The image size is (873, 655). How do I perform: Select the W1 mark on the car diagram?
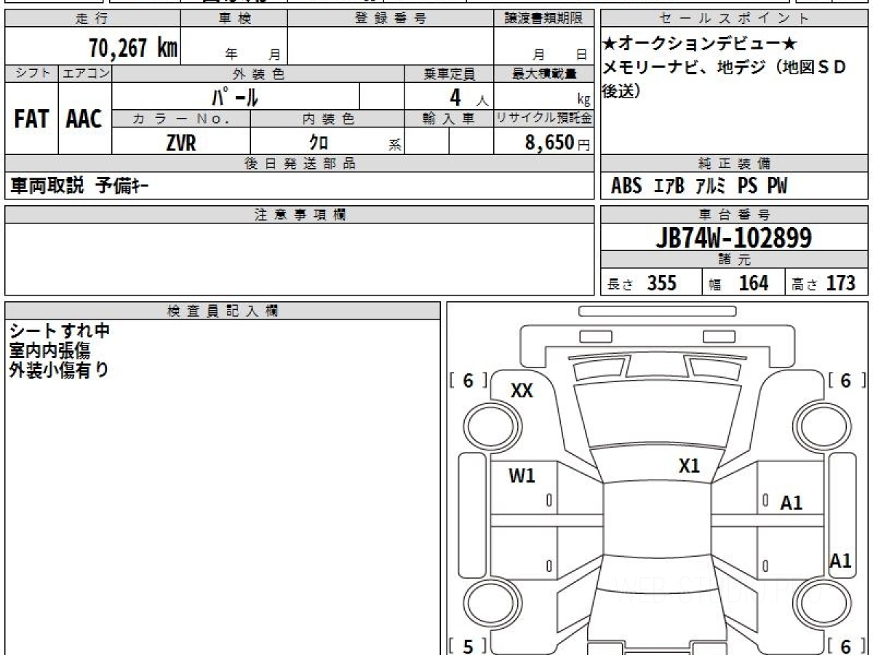pyautogui.click(x=522, y=477)
